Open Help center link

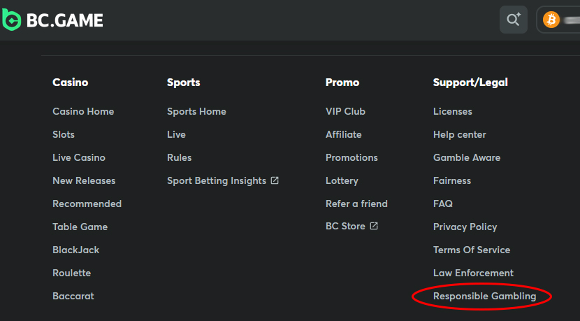[459, 134]
